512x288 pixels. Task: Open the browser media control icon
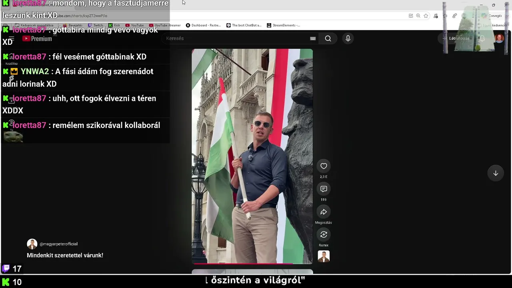(436, 16)
